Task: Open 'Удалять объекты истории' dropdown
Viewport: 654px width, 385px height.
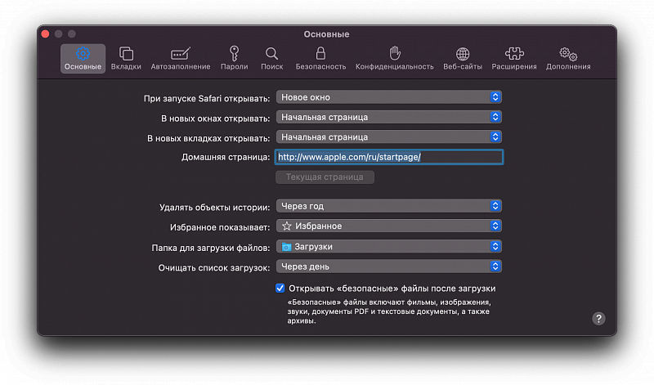Action: (x=389, y=206)
